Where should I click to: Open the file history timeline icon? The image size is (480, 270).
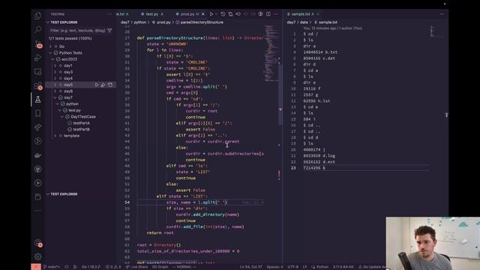223,14
